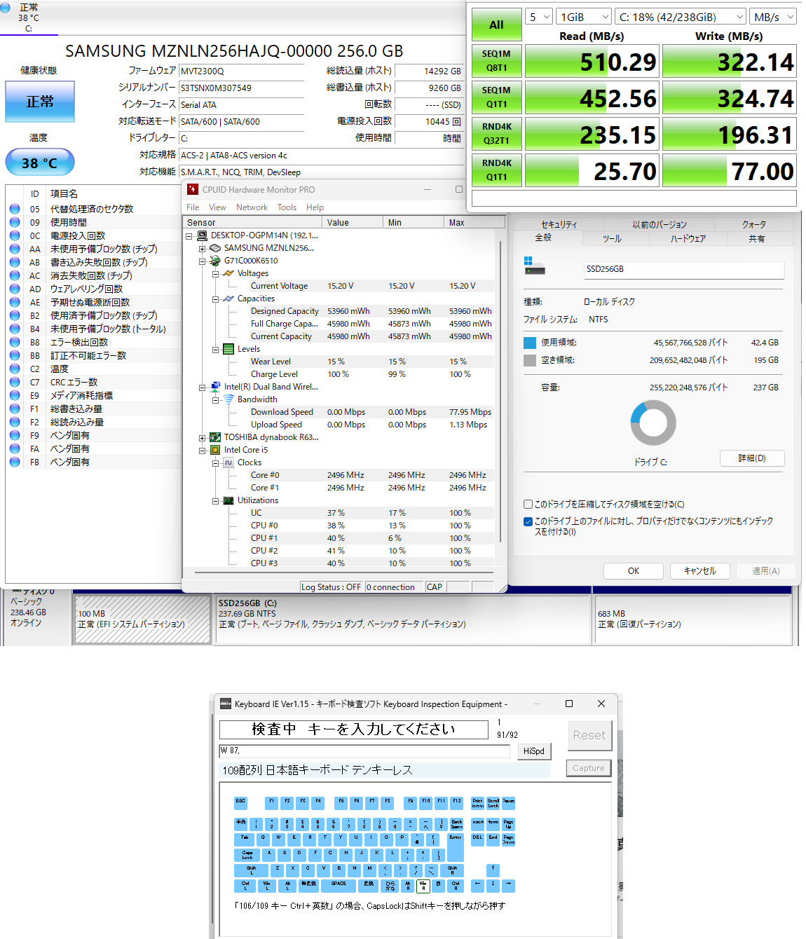Open the View menu in Hardware Monitor
The height and width of the screenshot is (939, 806).
[217, 207]
